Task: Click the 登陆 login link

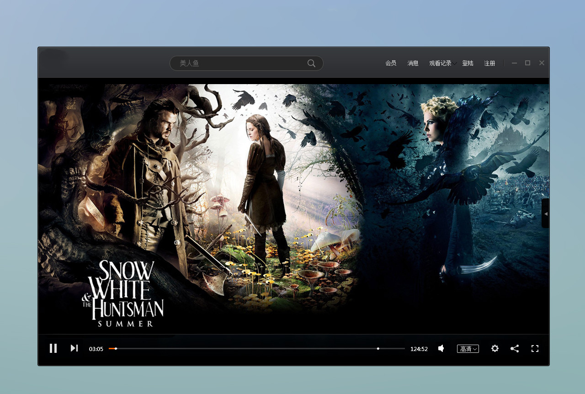Action: pyautogui.click(x=468, y=64)
